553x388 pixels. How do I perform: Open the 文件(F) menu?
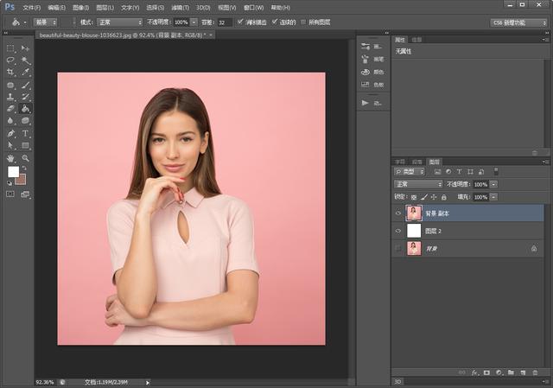(32, 8)
